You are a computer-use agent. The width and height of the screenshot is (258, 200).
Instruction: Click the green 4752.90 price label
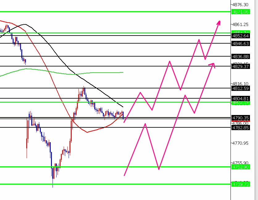tap(240, 167)
